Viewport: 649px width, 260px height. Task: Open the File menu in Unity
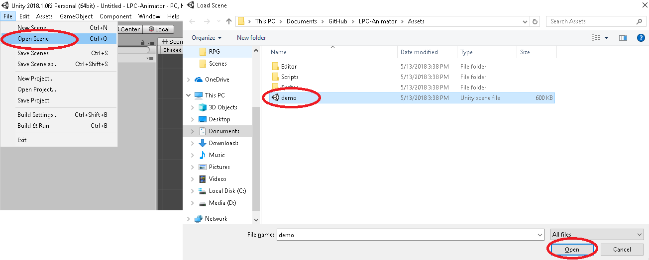point(7,16)
